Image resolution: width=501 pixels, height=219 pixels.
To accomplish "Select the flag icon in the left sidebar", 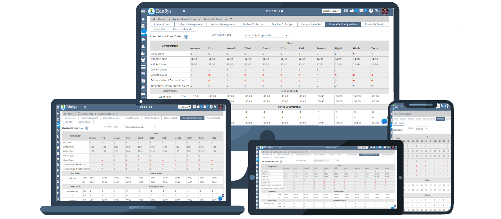I will pos(143,73).
